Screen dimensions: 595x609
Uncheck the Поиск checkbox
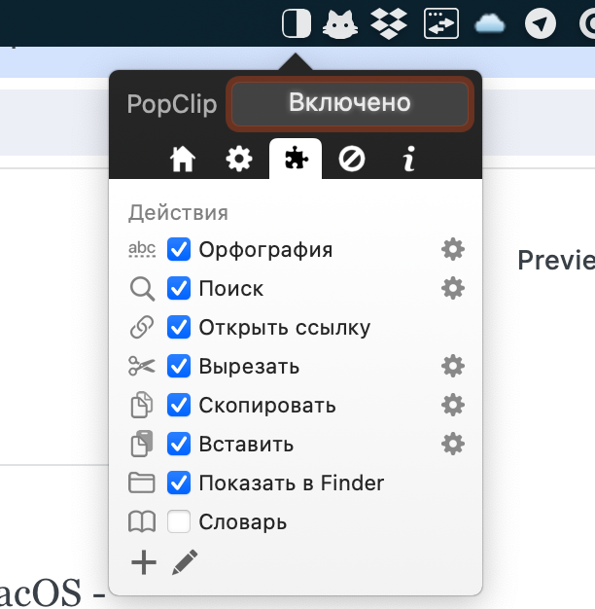[179, 288]
